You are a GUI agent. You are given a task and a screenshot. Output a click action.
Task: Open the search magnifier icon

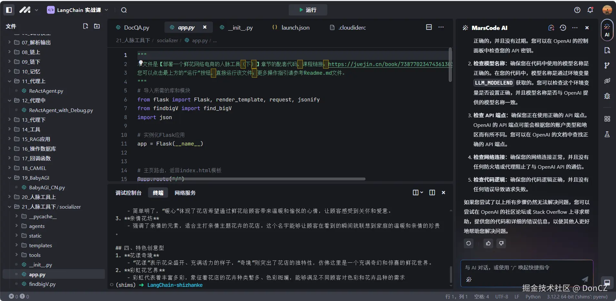[x=124, y=10]
